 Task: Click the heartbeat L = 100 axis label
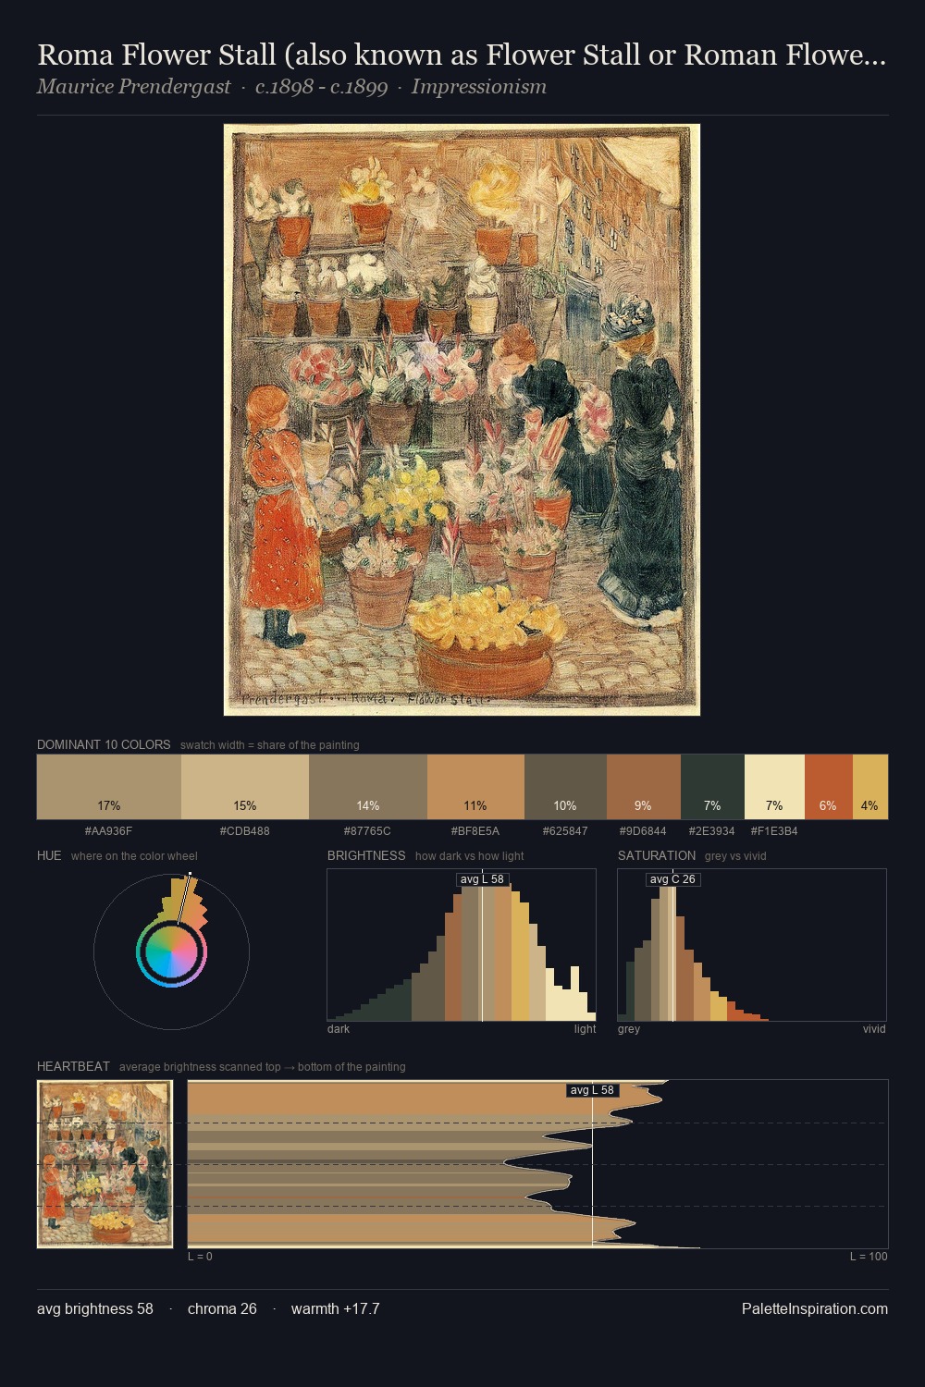869,1257
